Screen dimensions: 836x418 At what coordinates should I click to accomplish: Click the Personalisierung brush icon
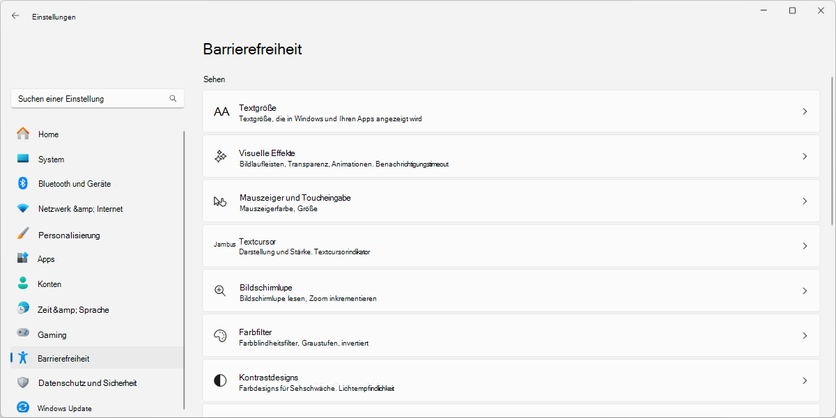[x=23, y=235]
